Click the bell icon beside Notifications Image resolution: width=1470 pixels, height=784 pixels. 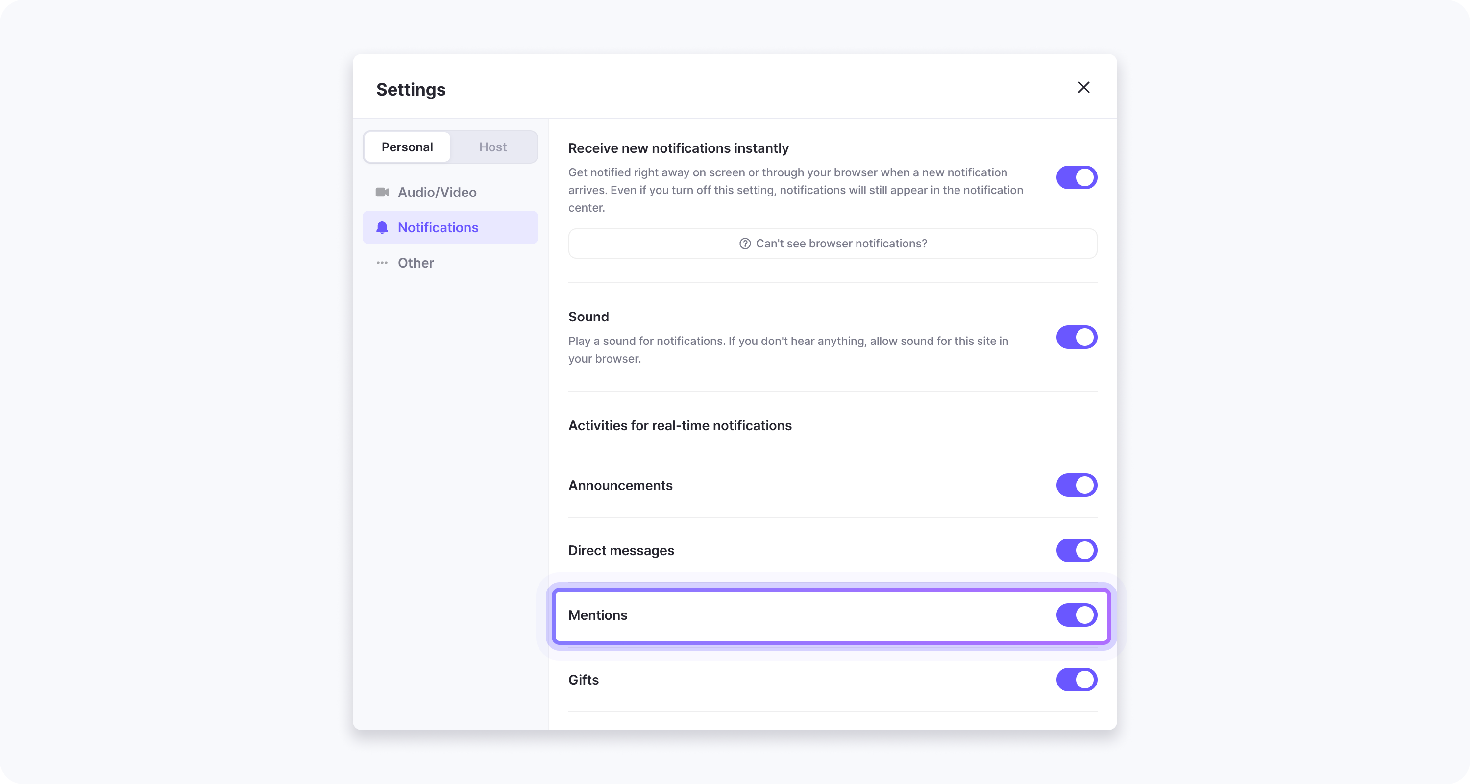382,228
